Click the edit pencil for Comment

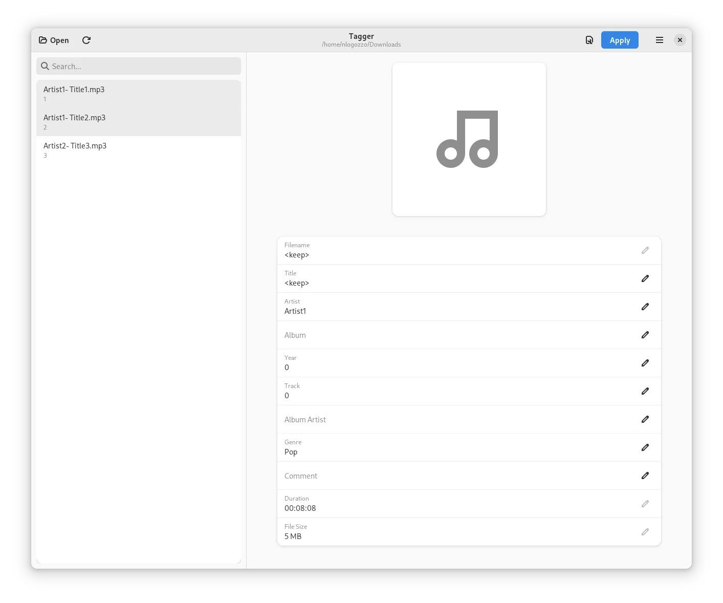[x=645, y=476]
